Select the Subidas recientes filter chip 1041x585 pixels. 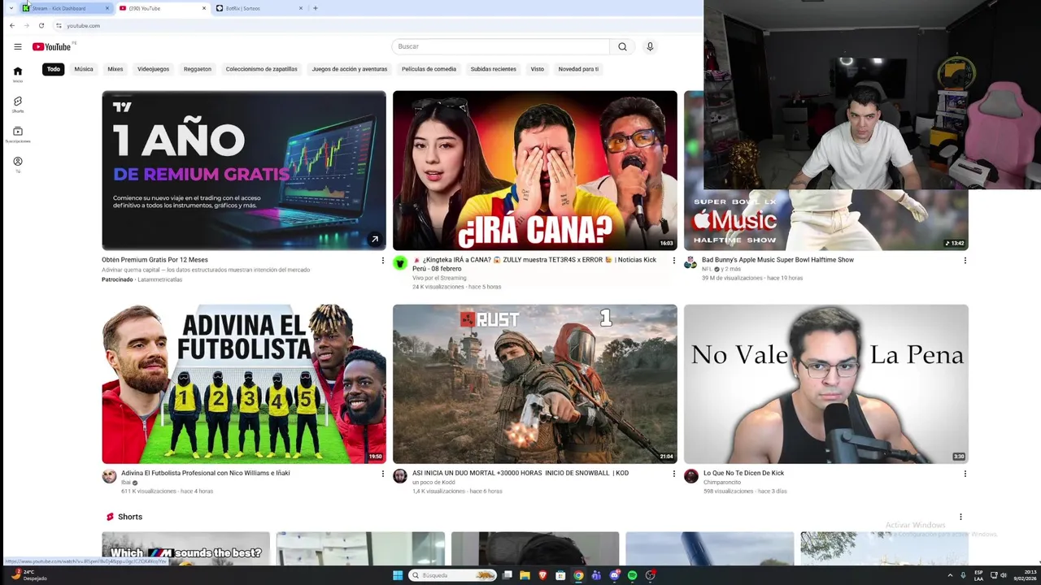(493, 69)
